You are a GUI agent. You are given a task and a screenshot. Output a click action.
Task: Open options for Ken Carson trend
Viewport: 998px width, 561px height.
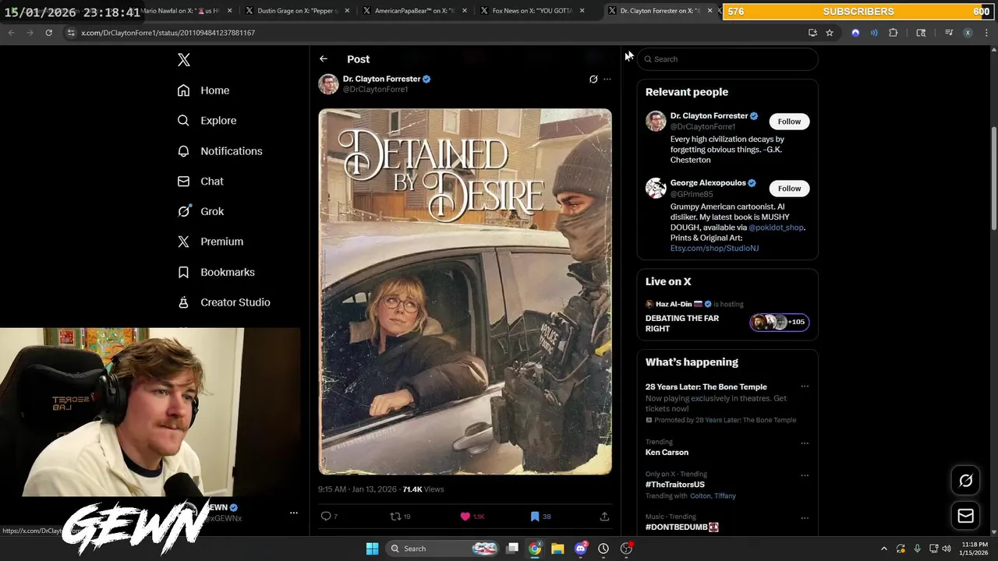click(x=805, y=443)
